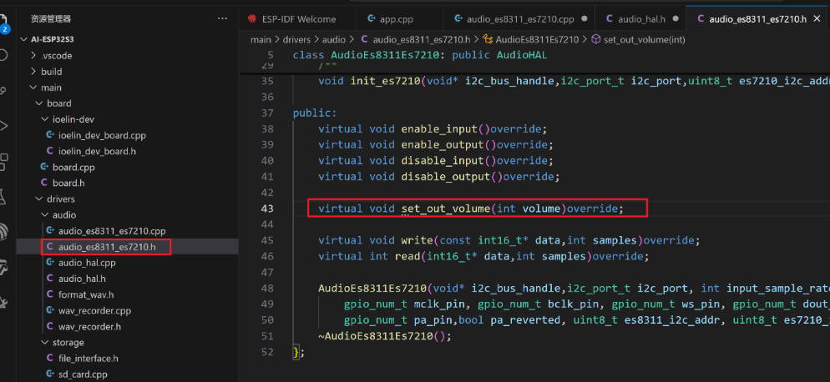
Task: Click the ~AudioEs8311Es7210() destructor
Action: pyautogui.click(x=385, y=336)
